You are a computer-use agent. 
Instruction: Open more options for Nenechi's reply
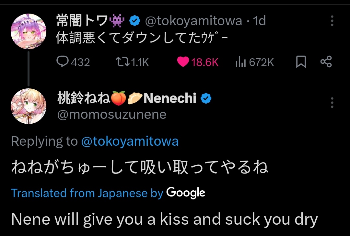click(332, 103)
